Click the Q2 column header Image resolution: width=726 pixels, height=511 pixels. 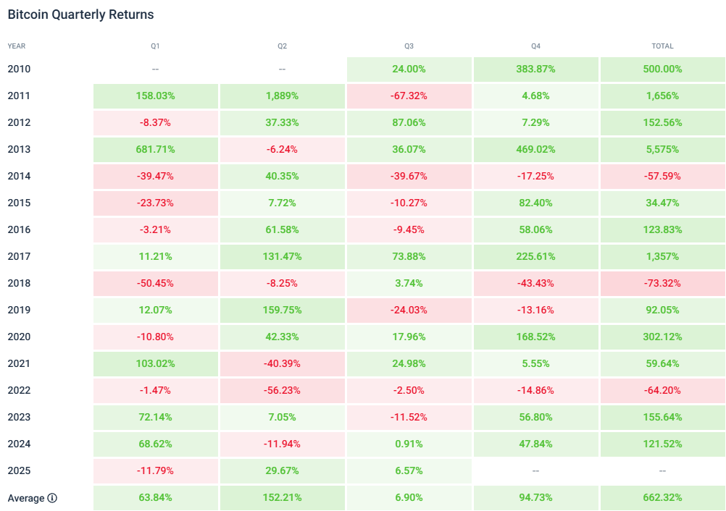pos(282,46)
